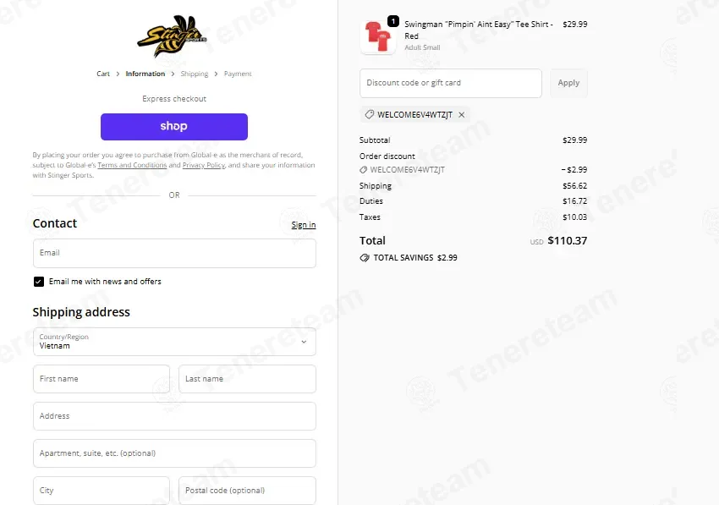Select the Shipping breadcrumb step

pos(195,74)
